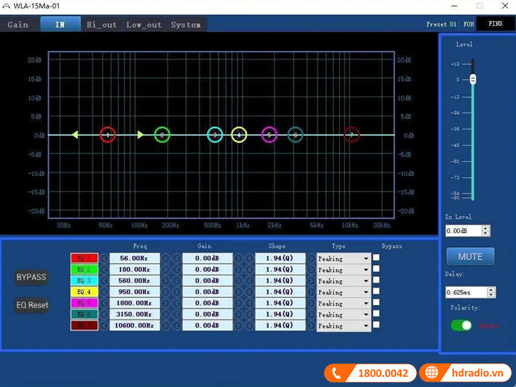Viewport: 516px width, 387px height.
Task: Tick the bypass checkbox for EQ 4
Action: [x=376, y=292]
